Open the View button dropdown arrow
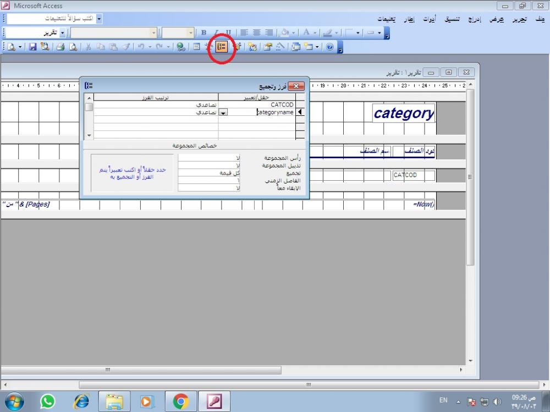 (20, 47)
